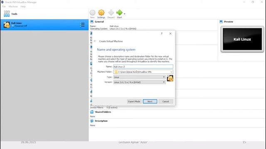Click the folder icon in Machine Folder field
This screenshot has height=149, width=266.
(116, 72)
